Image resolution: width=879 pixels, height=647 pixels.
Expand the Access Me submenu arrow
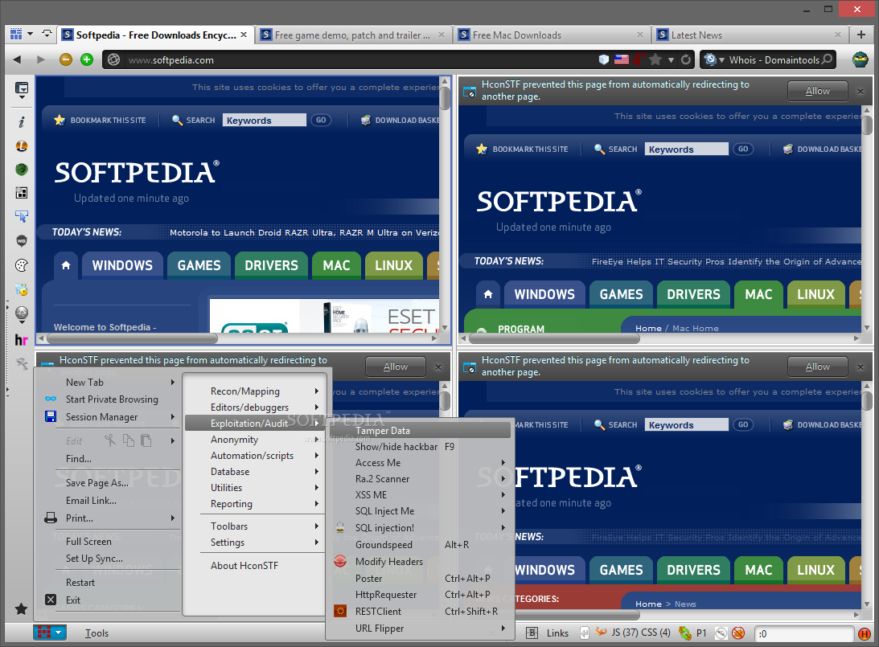click(503, 463)
